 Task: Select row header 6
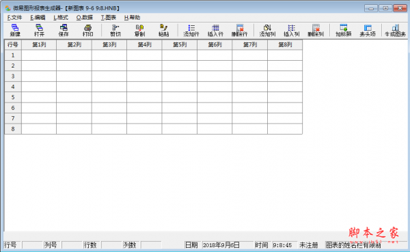[x=13, y=108]
